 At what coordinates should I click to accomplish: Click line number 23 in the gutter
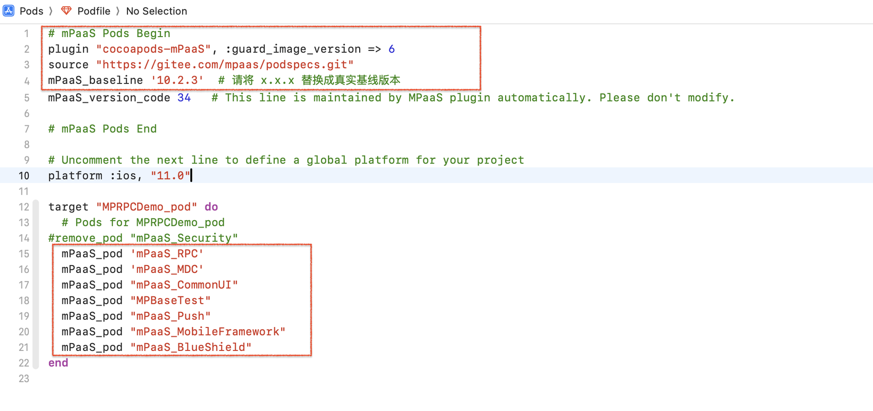(x=24, y=379)
